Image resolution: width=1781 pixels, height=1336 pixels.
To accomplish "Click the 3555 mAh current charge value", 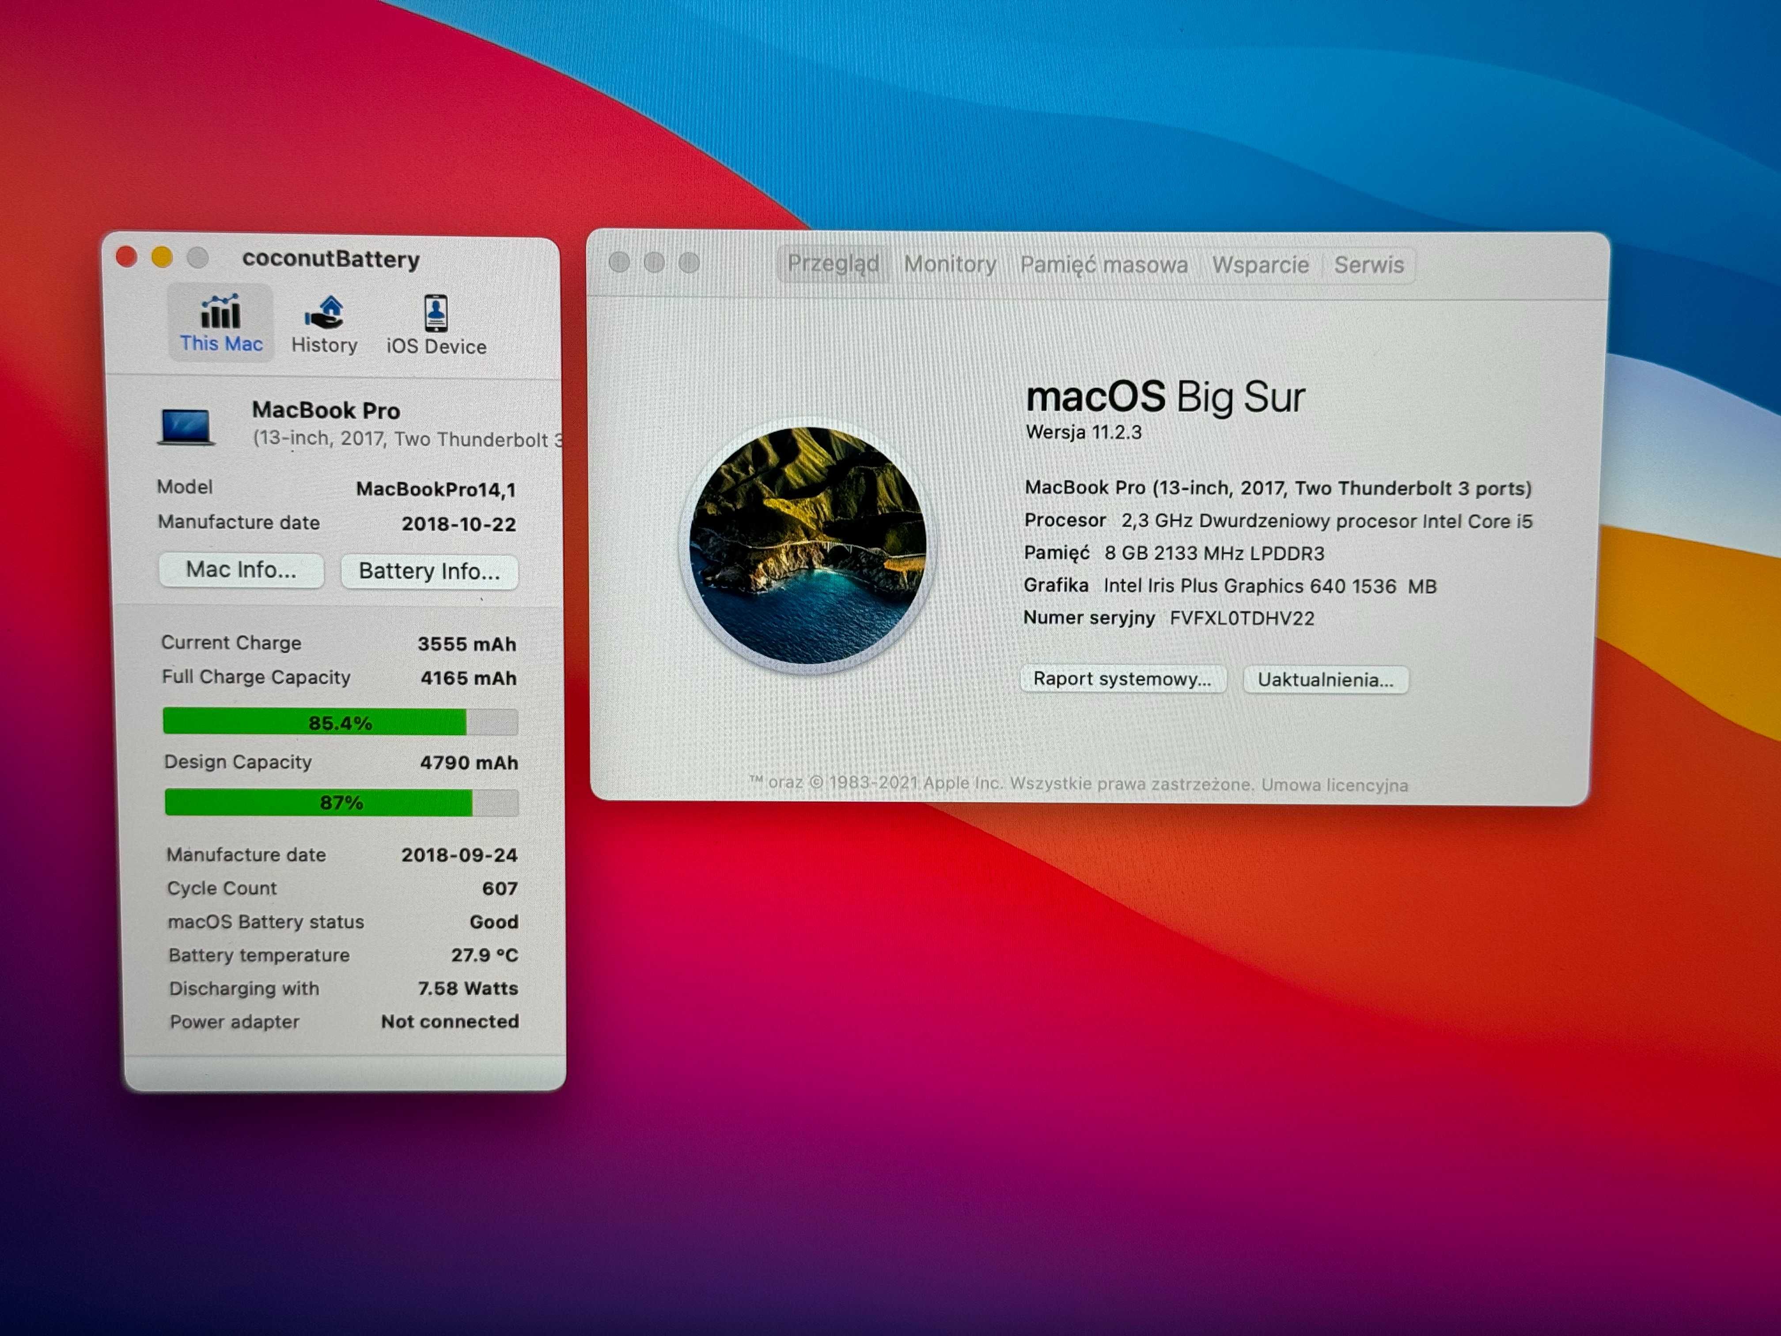I will click(466, 643).
